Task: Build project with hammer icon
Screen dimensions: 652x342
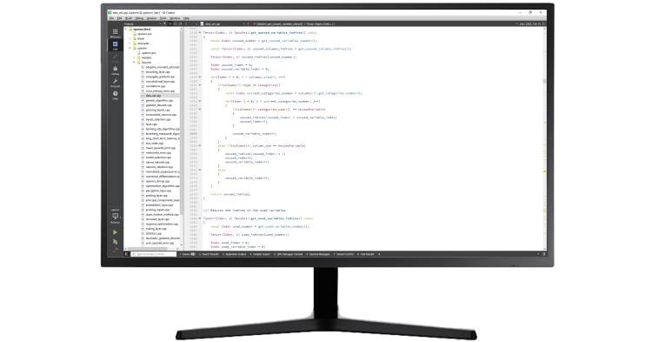Action: (x=115, y=250)
